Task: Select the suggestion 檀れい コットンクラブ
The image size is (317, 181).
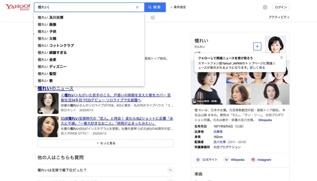Action: (x=89, y=46)
